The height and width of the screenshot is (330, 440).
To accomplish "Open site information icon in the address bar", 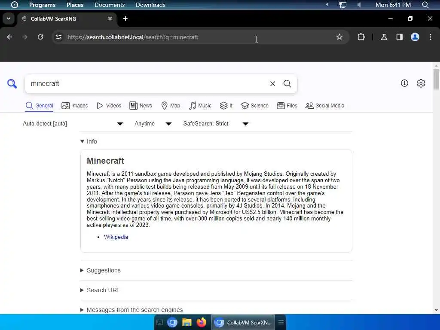I will point(58,37).
